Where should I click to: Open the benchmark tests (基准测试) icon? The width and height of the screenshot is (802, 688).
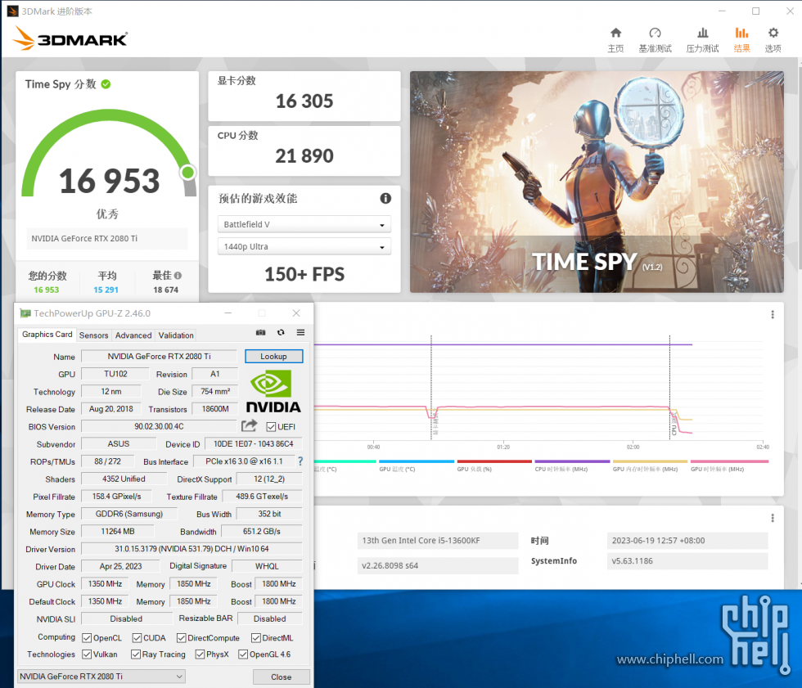655,34
